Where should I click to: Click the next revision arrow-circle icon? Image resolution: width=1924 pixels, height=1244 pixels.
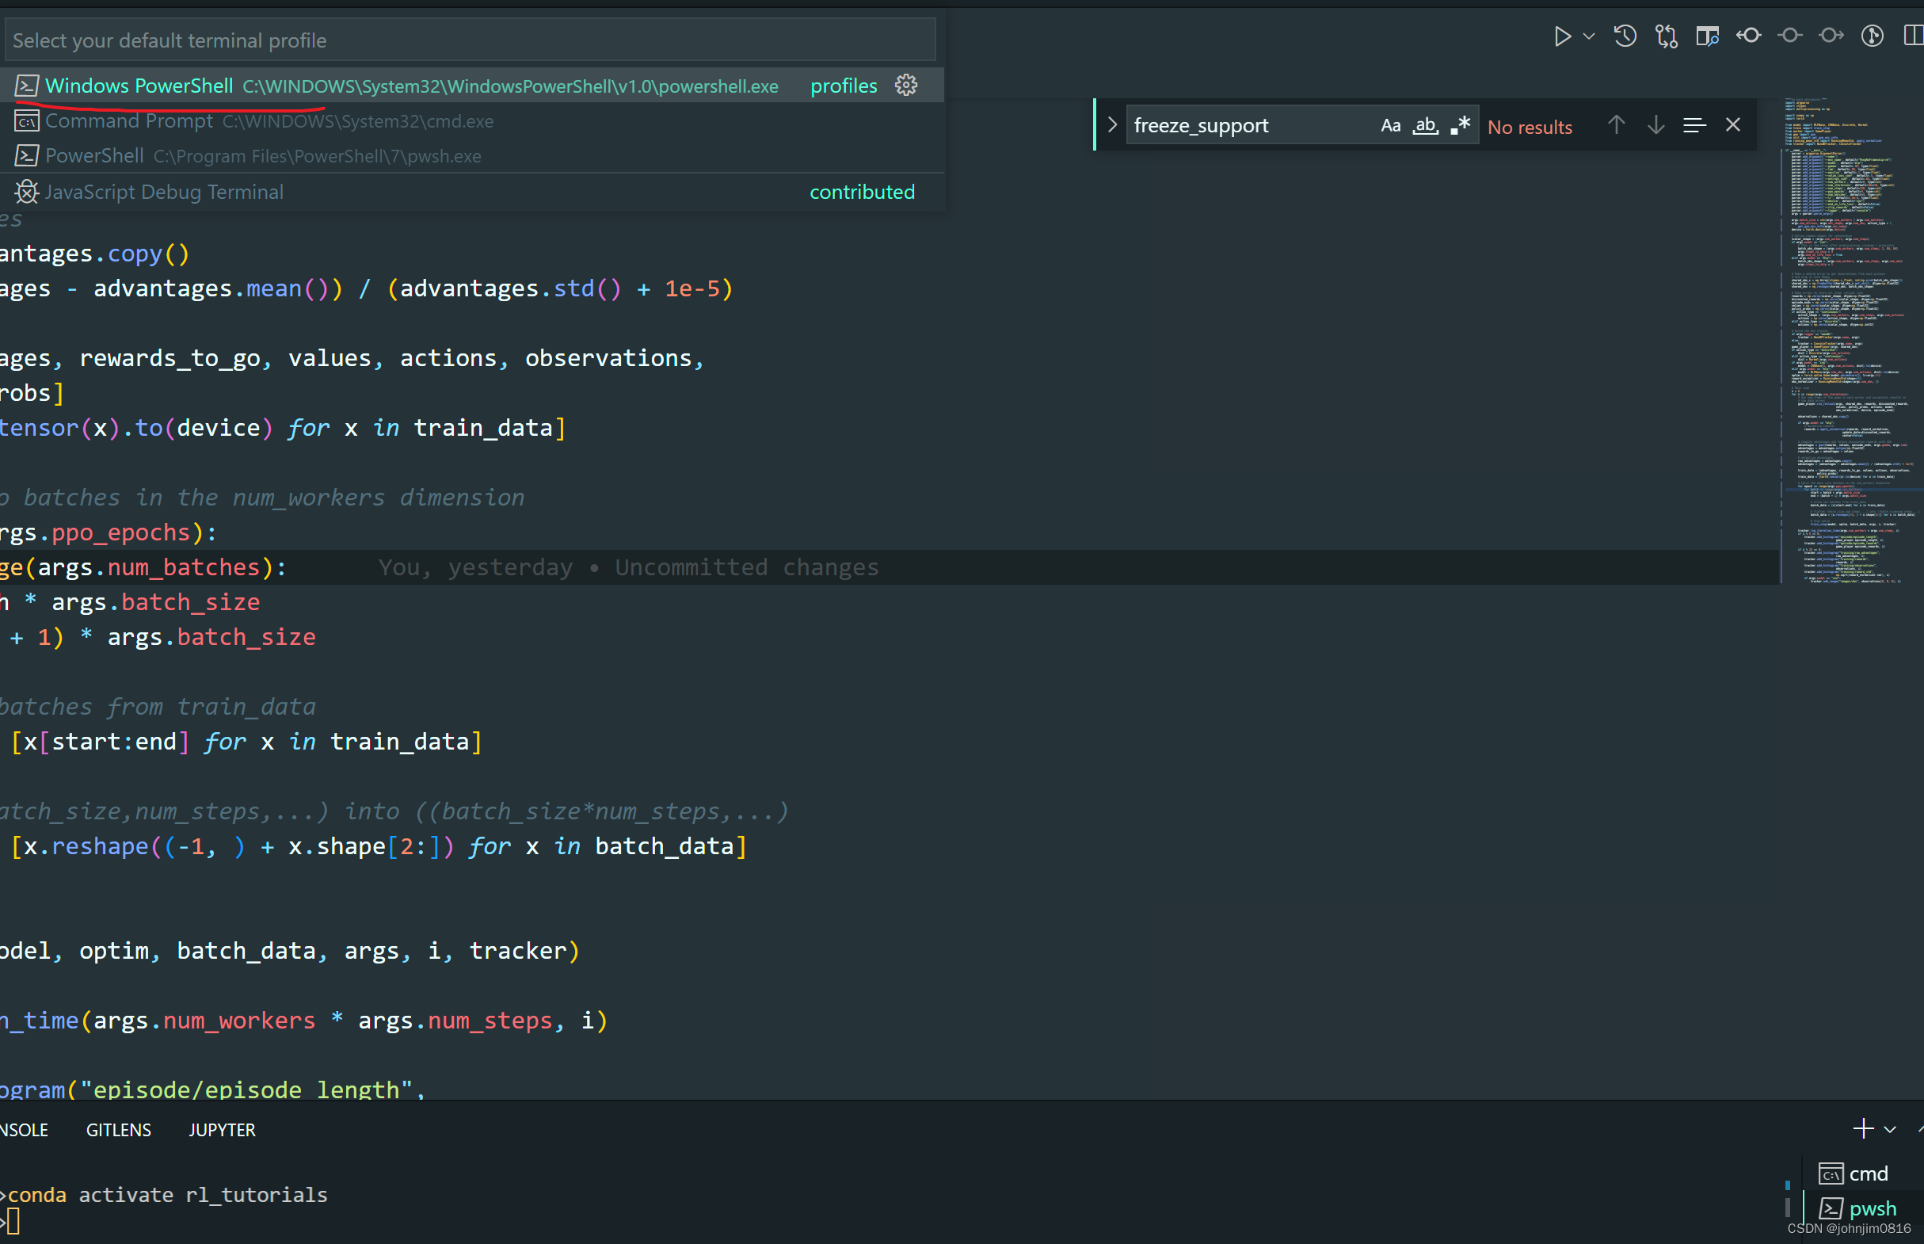pos(1831,36)
